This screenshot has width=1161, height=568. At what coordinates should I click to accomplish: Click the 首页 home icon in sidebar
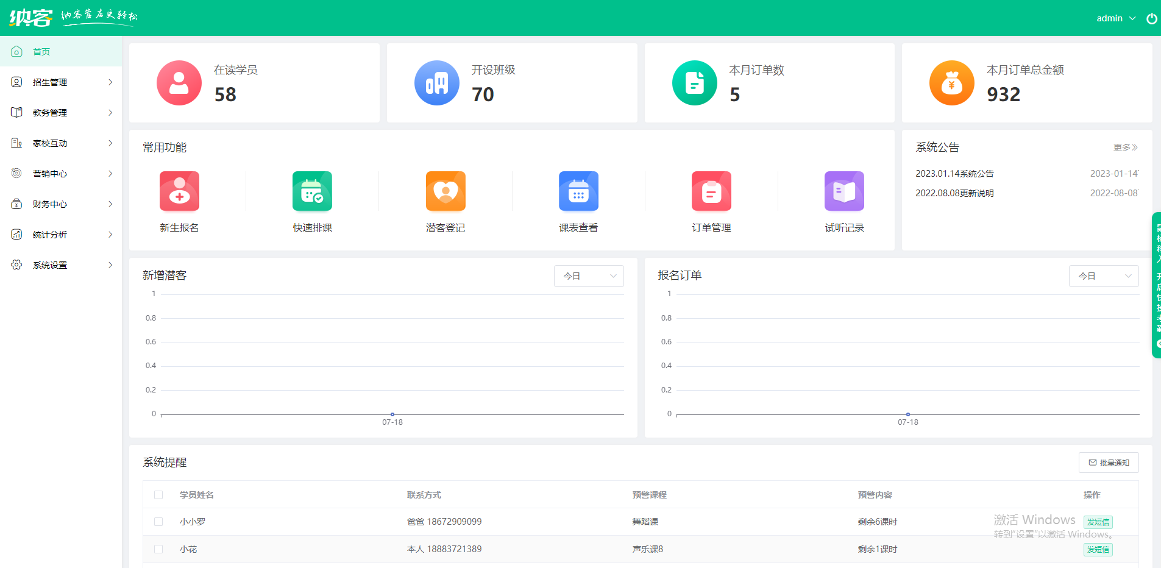click(x=16, y=51)
